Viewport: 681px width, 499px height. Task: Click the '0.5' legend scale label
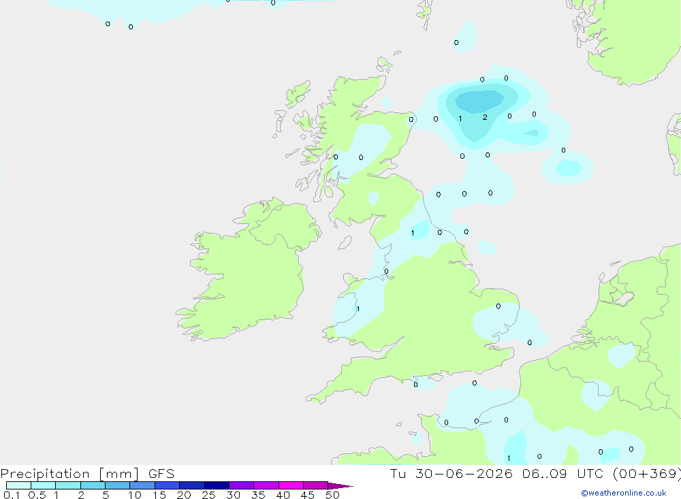click(37, 495)
